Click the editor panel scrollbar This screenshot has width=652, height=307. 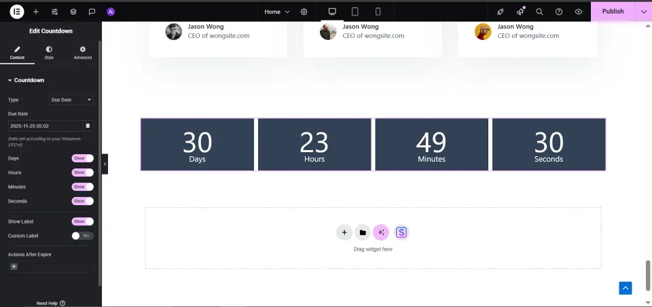pyautogui.click(x=100, y=163)
